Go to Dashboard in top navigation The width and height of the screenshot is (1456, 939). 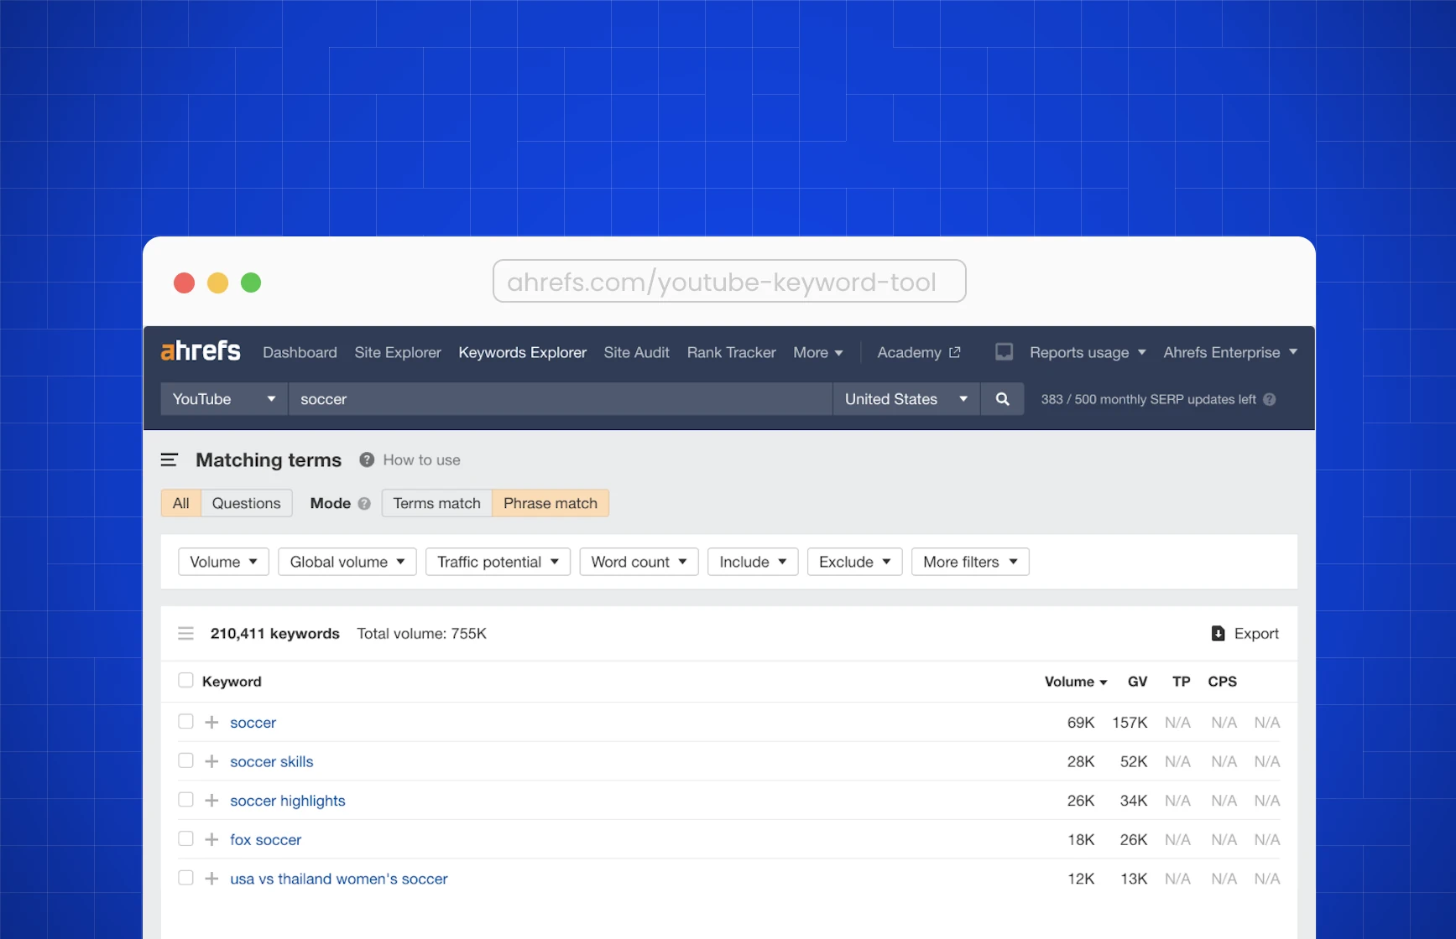[300, 352]
